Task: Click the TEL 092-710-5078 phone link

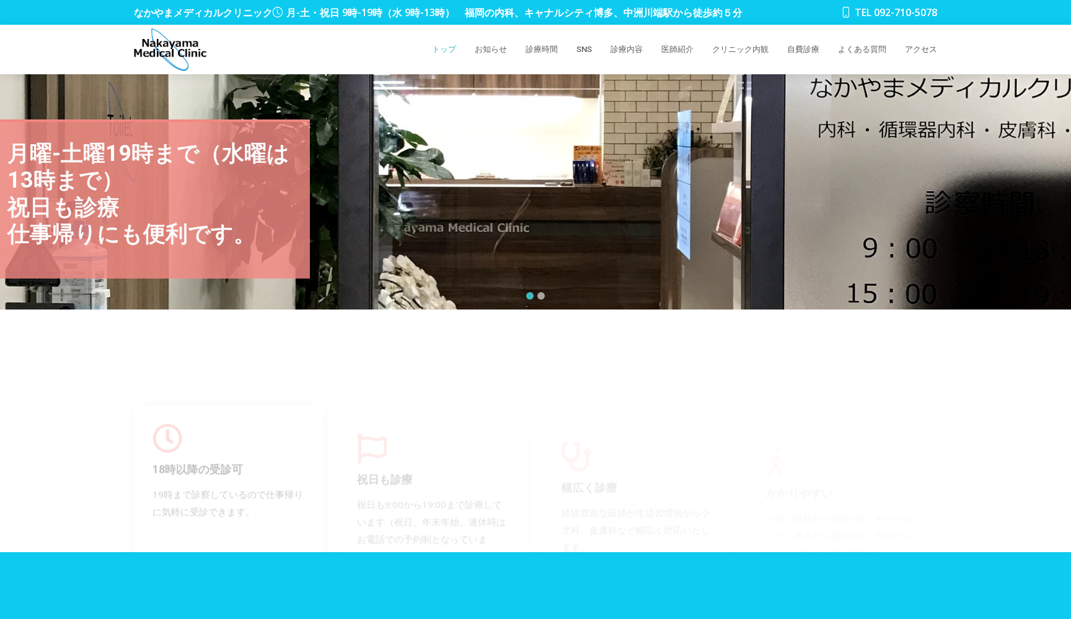Action: [x=896, y=12]
